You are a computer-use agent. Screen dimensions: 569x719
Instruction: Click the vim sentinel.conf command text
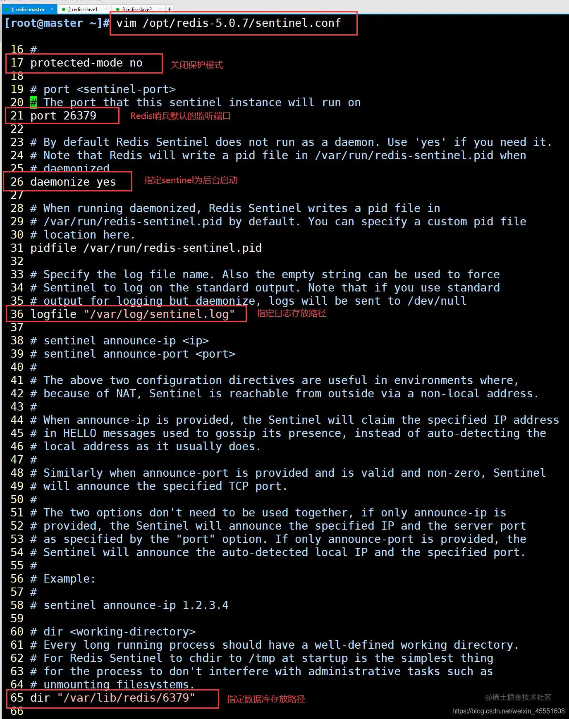click(x=228, y=23)
